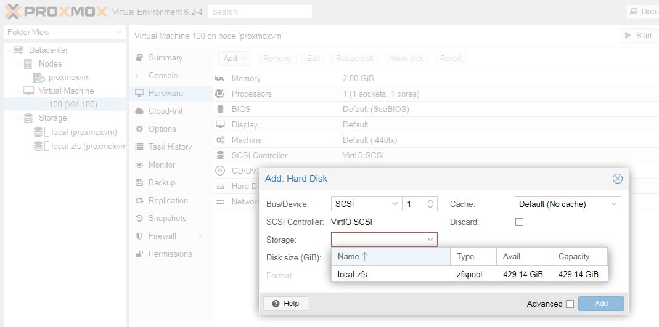Click the Cloud-Init cloud icon

click(139, 111)
